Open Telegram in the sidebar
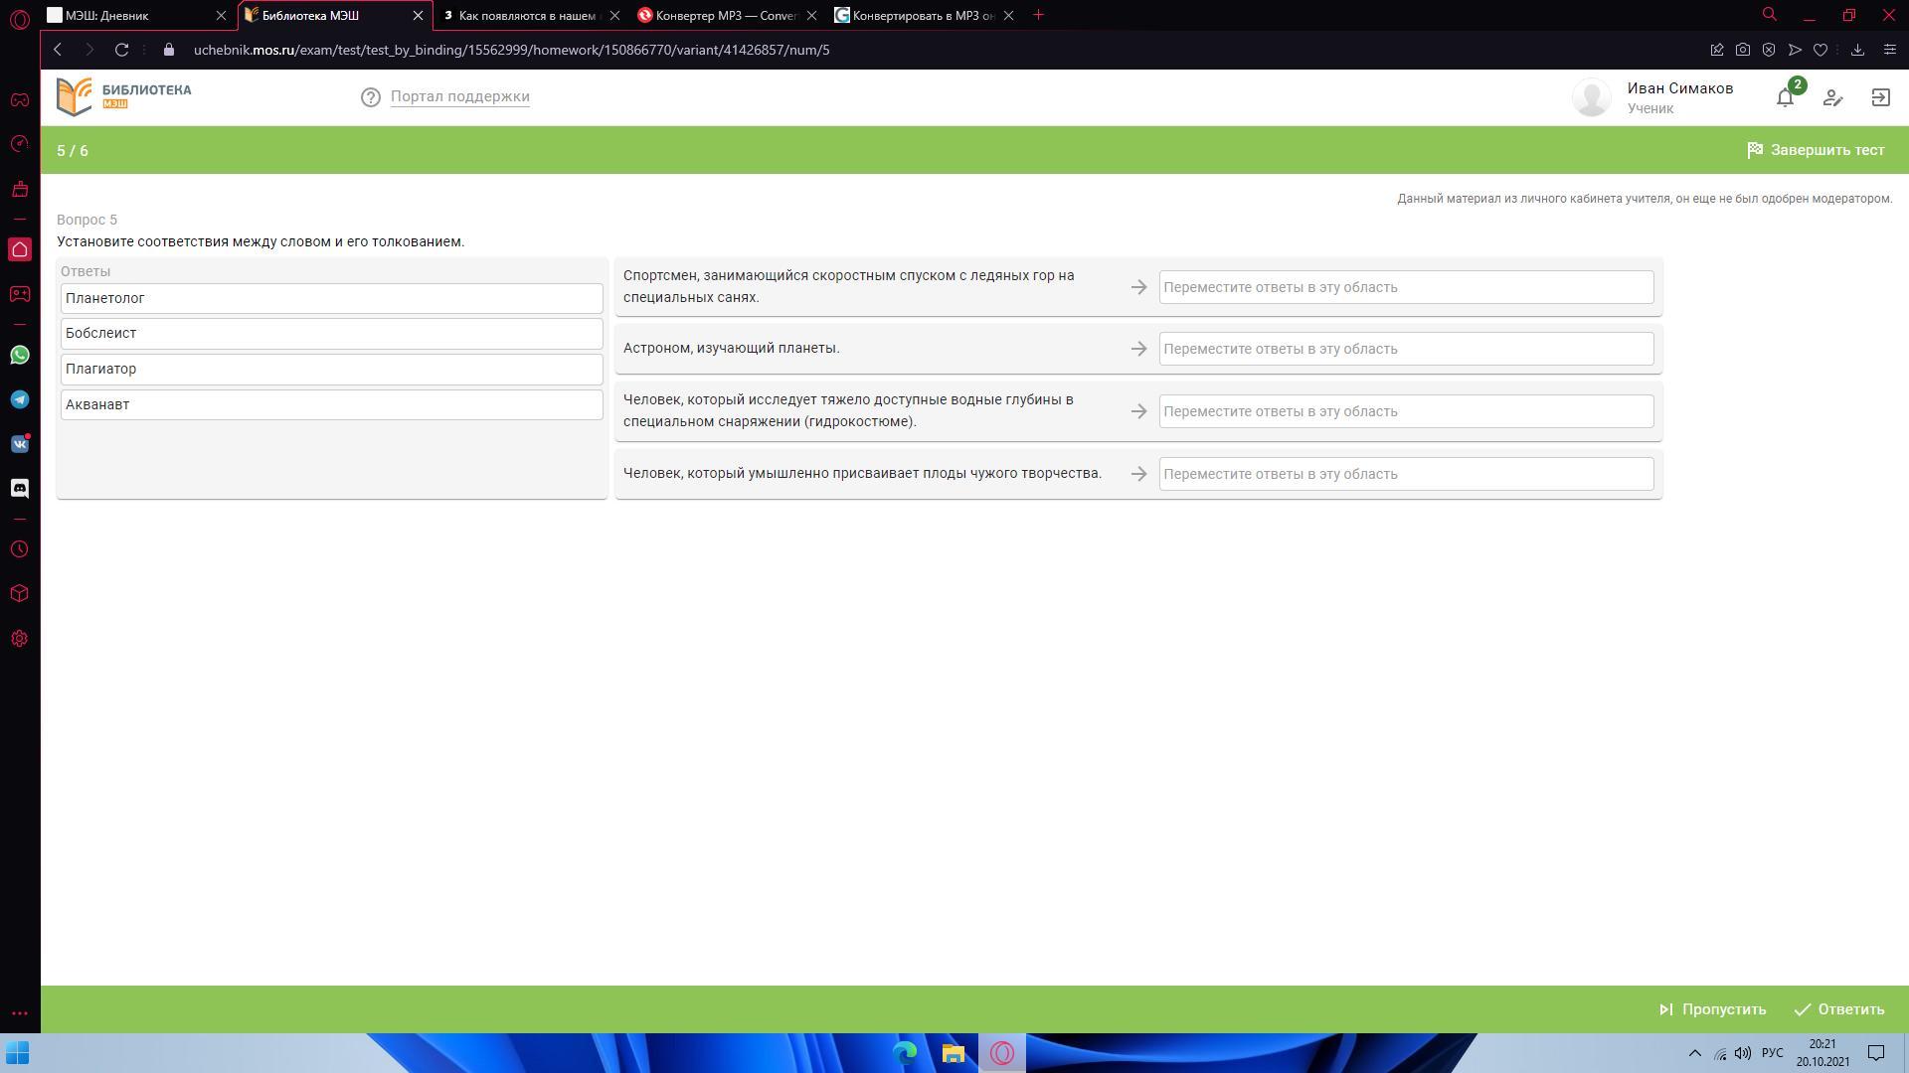1909x1073 pixels. click(20, 399)
